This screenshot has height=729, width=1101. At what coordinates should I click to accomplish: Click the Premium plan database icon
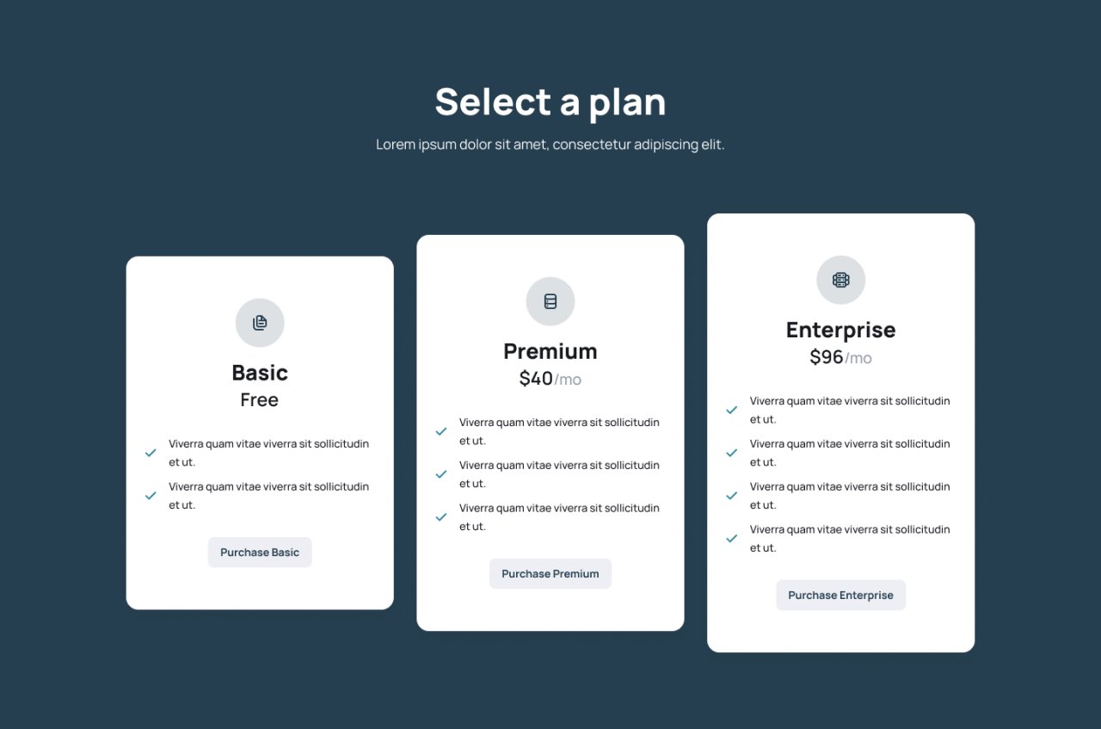coord(550,301)
